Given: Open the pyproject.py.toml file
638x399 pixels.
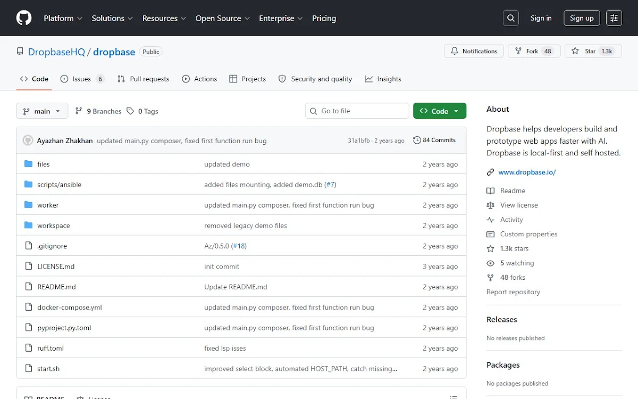Looking at the screenshot, I should [64, 328].
